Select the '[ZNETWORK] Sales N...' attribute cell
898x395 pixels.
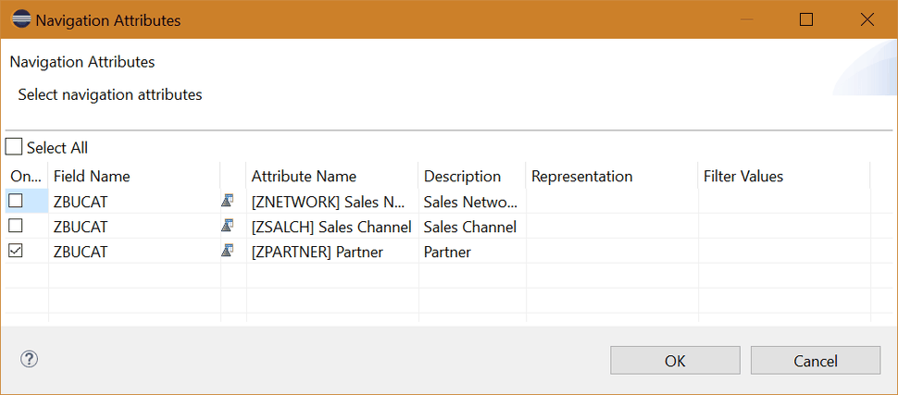click(x=332, y=201)
